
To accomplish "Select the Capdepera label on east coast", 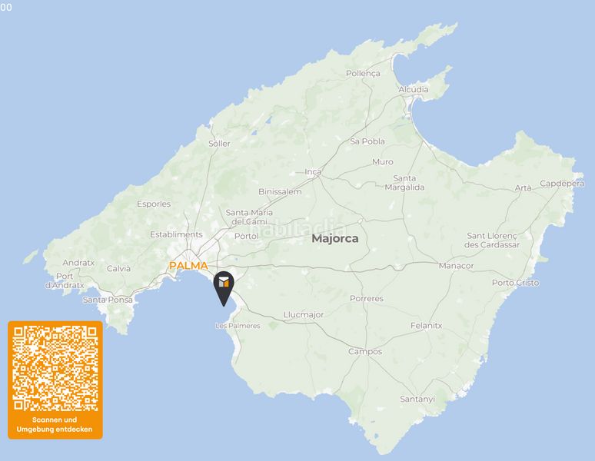I will pos(562,184).
